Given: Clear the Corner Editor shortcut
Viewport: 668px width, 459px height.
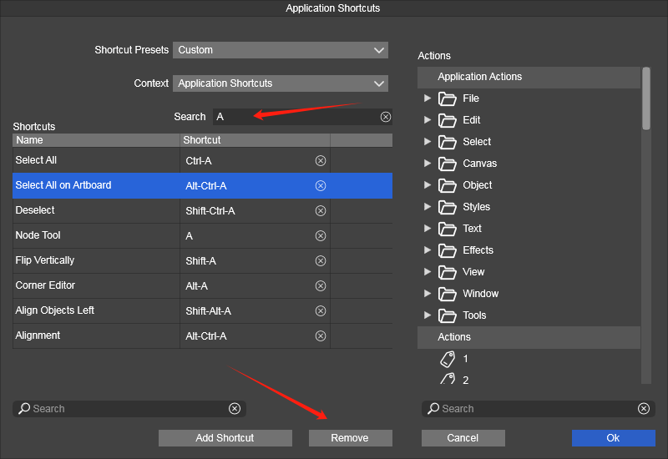Looking at the screenshot, I should pos(321,285).
